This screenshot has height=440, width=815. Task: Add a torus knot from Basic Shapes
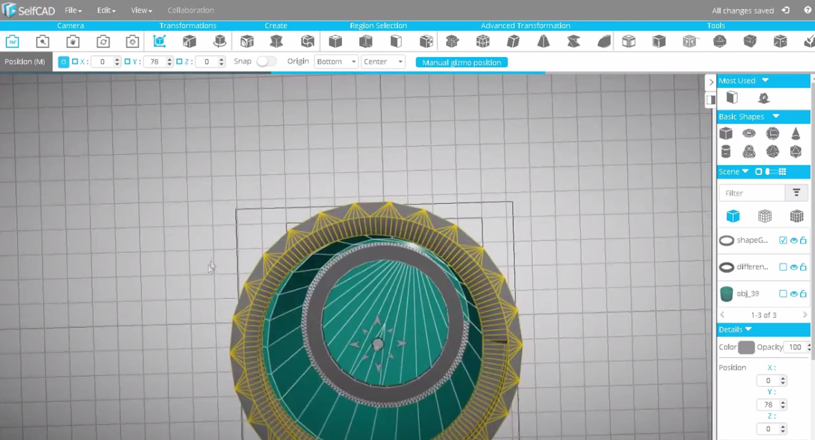749,151
